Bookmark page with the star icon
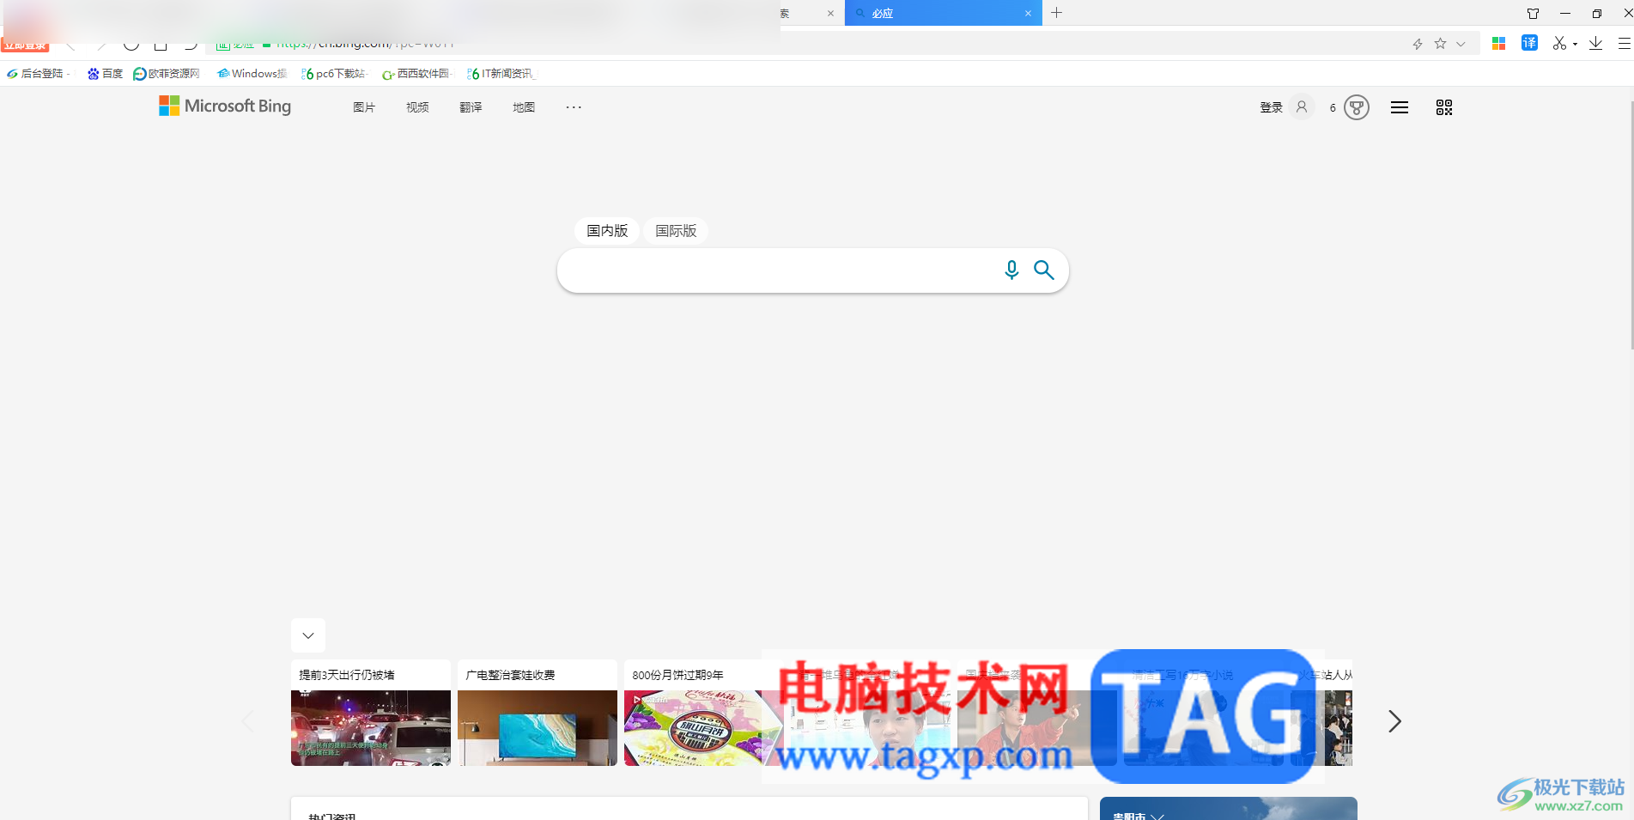This screenshot has width=1634, height=820. (x=1440, y=44)
